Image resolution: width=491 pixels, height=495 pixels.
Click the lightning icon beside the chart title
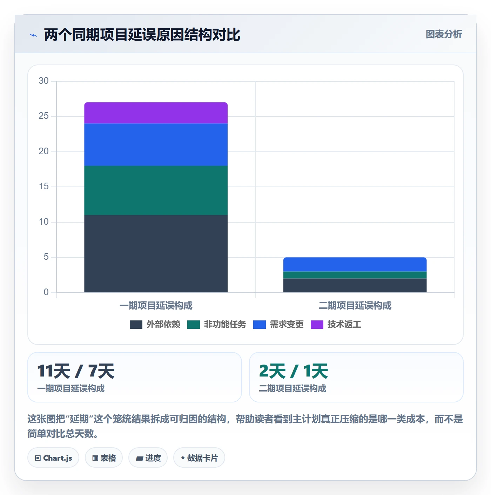coord(33,35)
